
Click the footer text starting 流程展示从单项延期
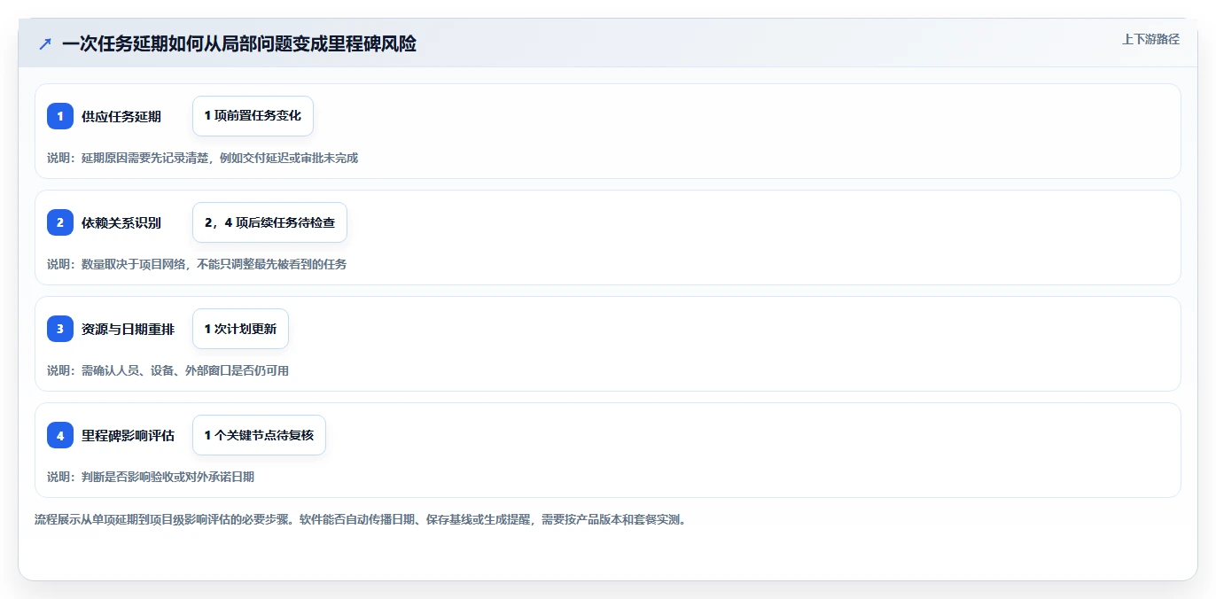point(361,519)
